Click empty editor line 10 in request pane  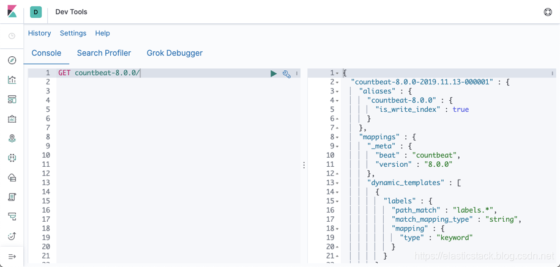click(x=179, y=155)
